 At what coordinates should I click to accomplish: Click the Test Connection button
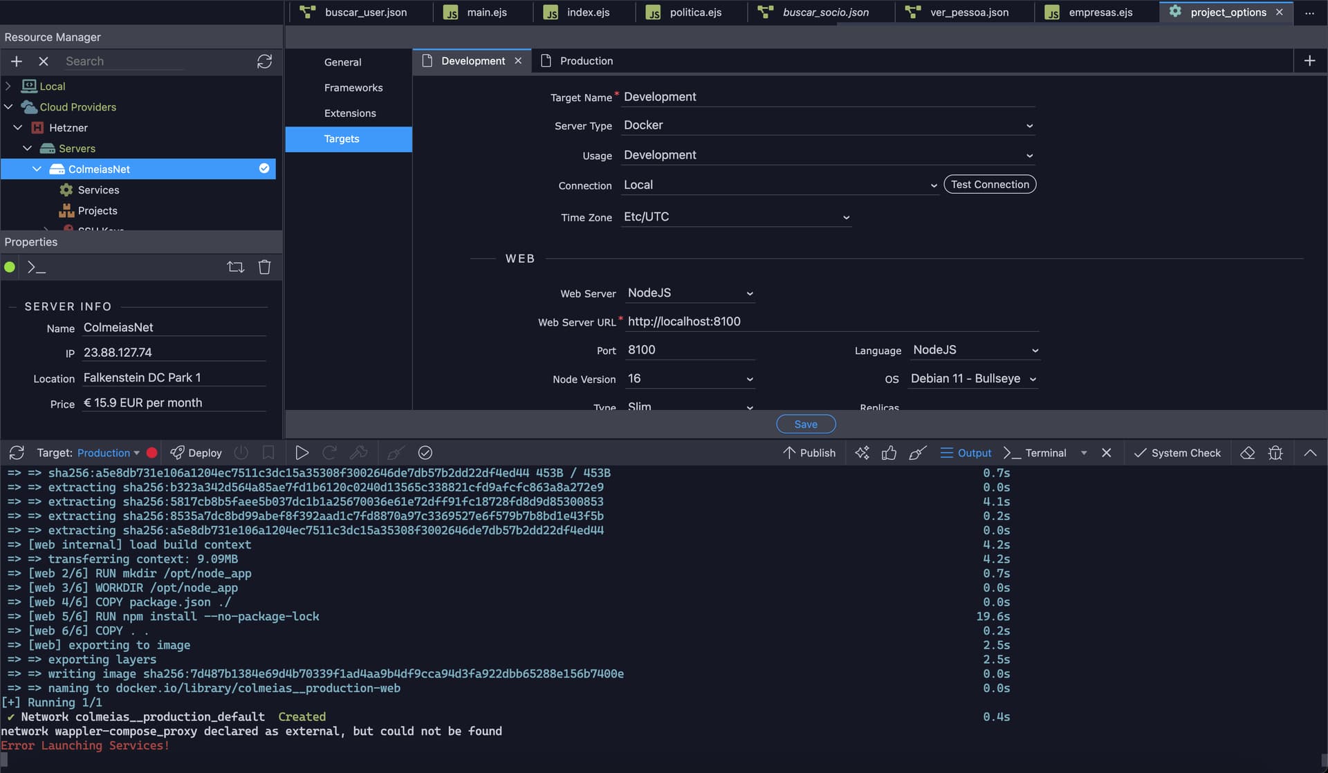click(990, 185)
